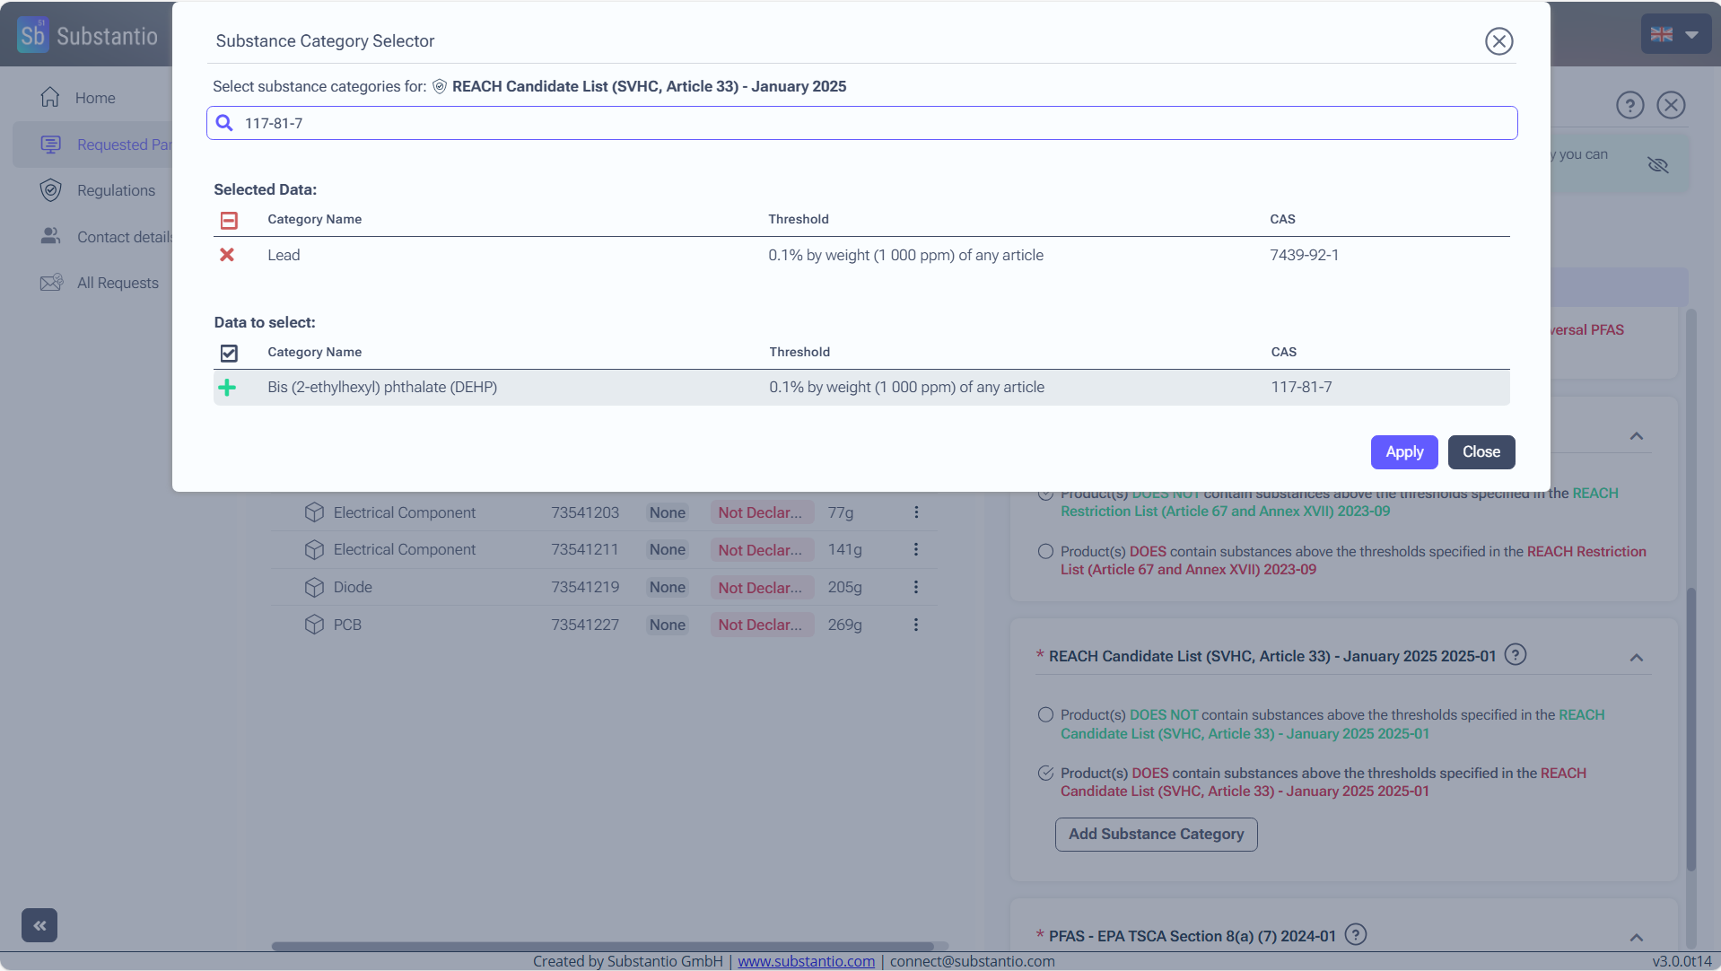Open the three-dot menu for Diode row
Viewport: 1721px width, 971px height.
click(x=916, y=587)
